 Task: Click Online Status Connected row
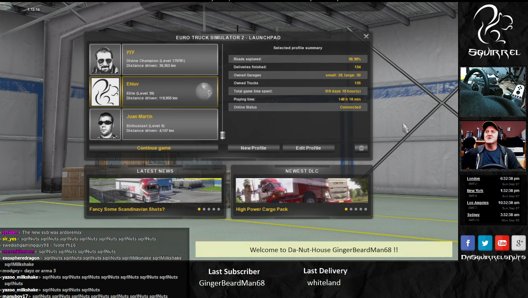pyautogui.click(x=297, y=107)
